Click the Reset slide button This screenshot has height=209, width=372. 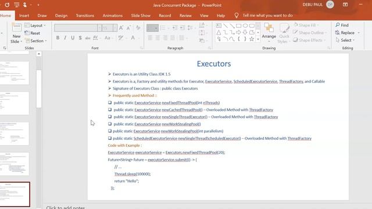click(x=33, y=33)
